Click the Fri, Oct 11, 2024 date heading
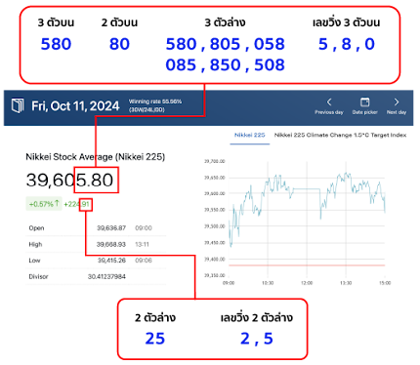This screenshot has height=365, width=420. click(x=75, y=106)
